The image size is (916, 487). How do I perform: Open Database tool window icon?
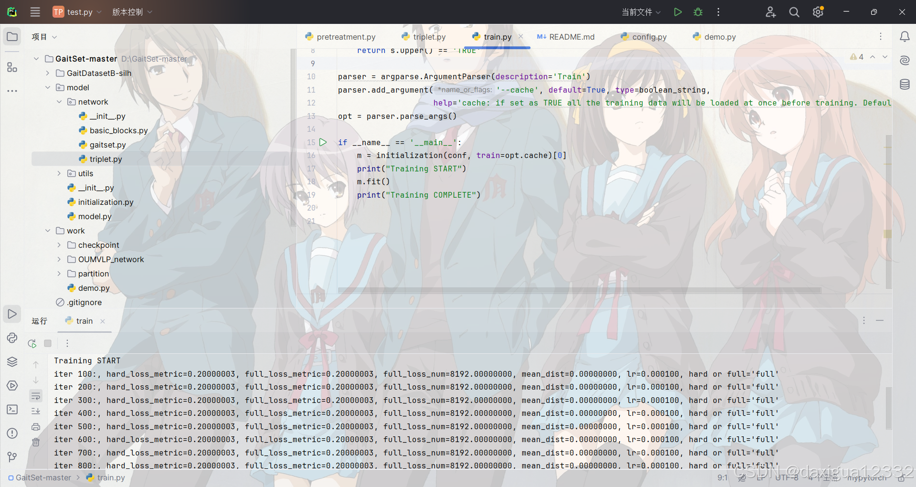click(x=905, y=85)
